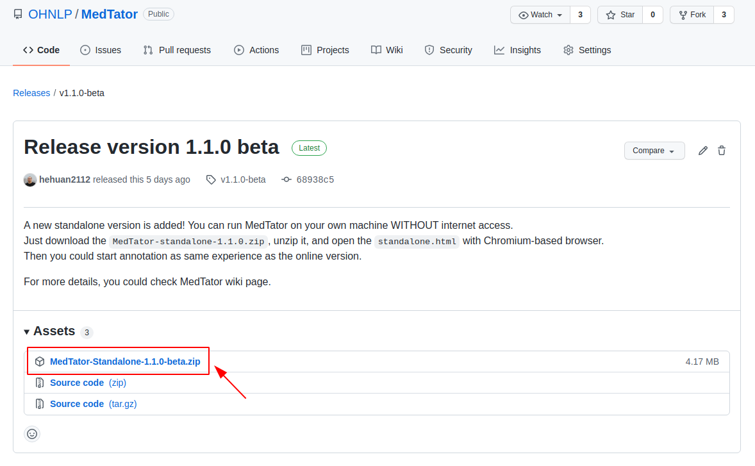
Task: Select the Code tab
Action: [x=42, y=50]
